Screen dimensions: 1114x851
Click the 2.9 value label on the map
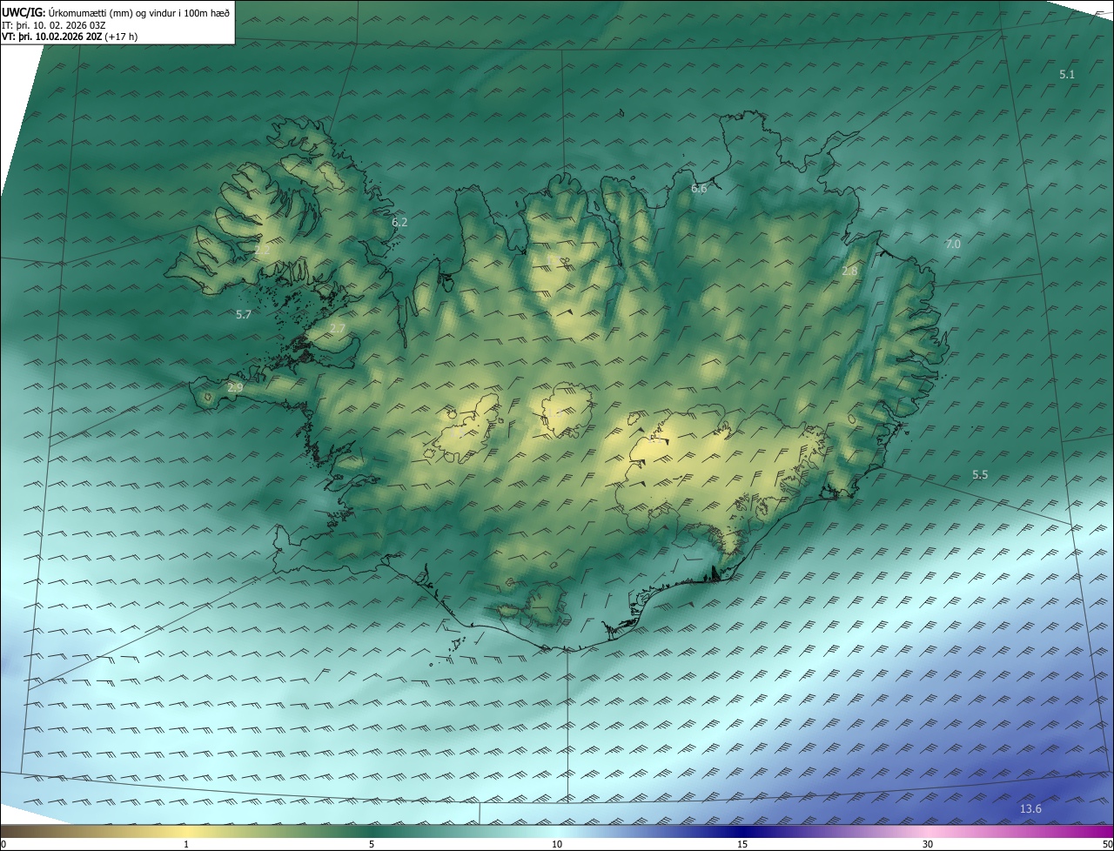(x=235, y=388)
